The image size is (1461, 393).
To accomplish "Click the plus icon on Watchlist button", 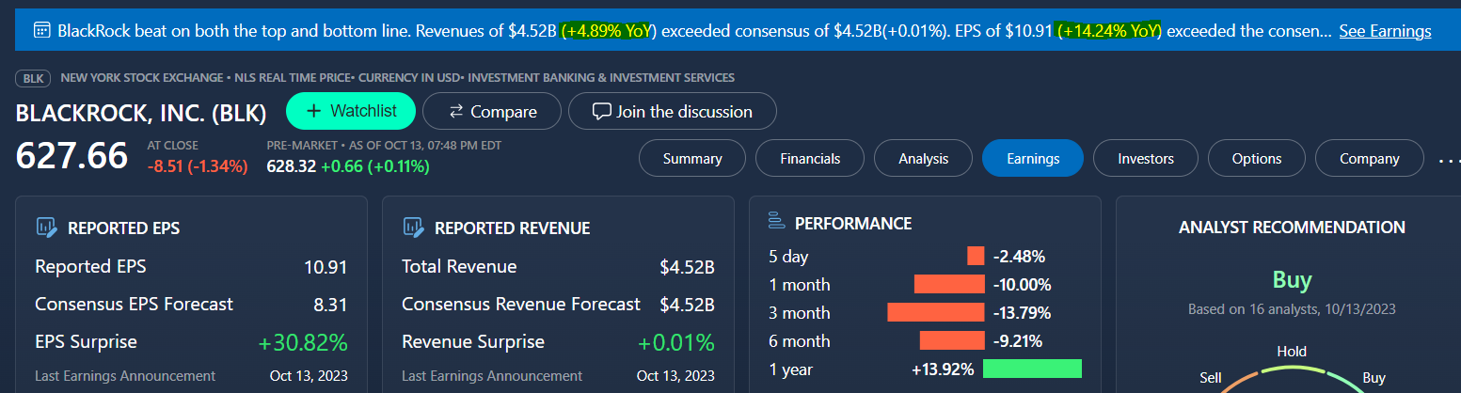I will (314, 111).
